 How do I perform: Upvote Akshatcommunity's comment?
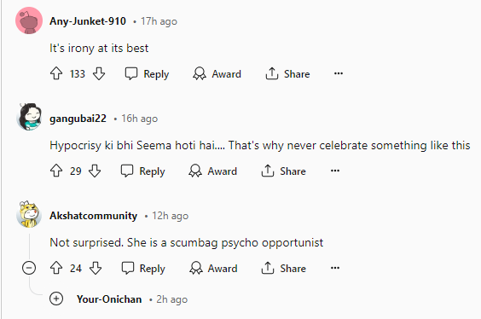[56, 268]
